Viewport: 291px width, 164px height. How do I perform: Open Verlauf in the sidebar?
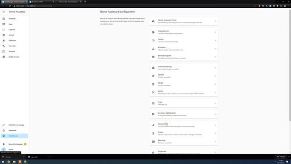coord(15,35)
